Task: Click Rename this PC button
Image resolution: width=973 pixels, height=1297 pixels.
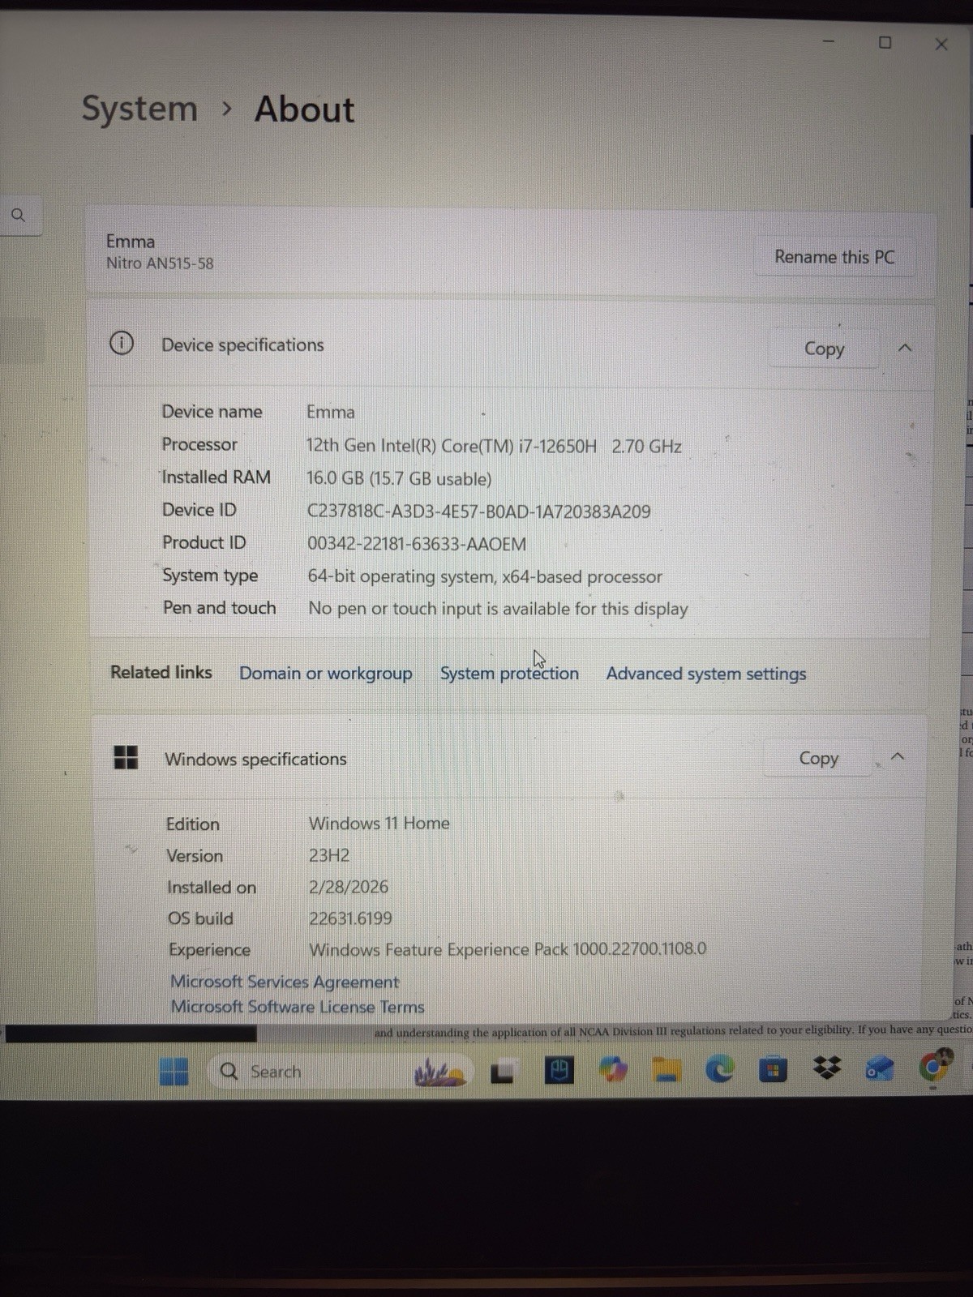Action: pyautogui.click(x=834, y=257)
